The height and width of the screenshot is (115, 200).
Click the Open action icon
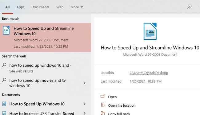(103, 96)
